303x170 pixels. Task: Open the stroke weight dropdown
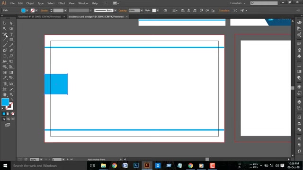tap(65, 10)
